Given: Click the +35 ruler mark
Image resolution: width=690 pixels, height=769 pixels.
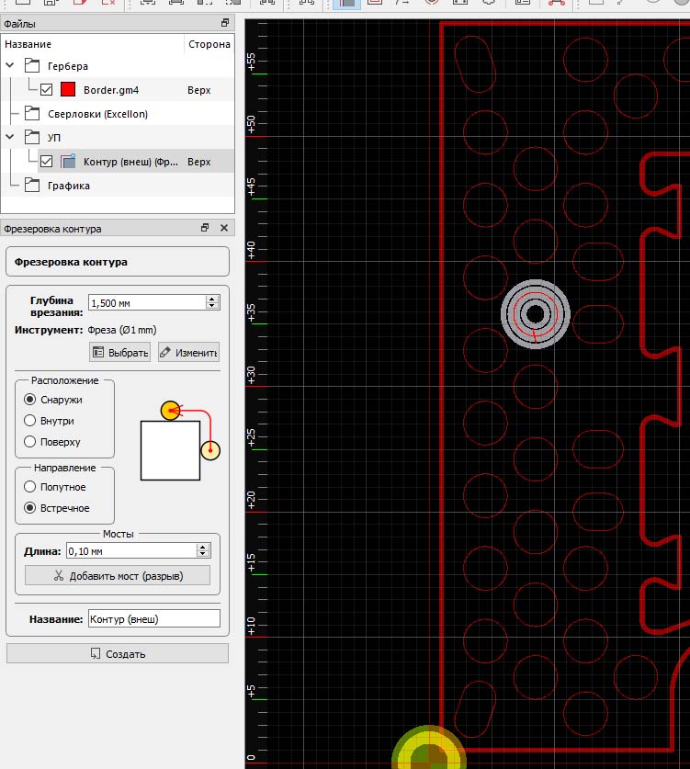Looking at the screenshot, I should pyautogui.click(x=252, y=312).
